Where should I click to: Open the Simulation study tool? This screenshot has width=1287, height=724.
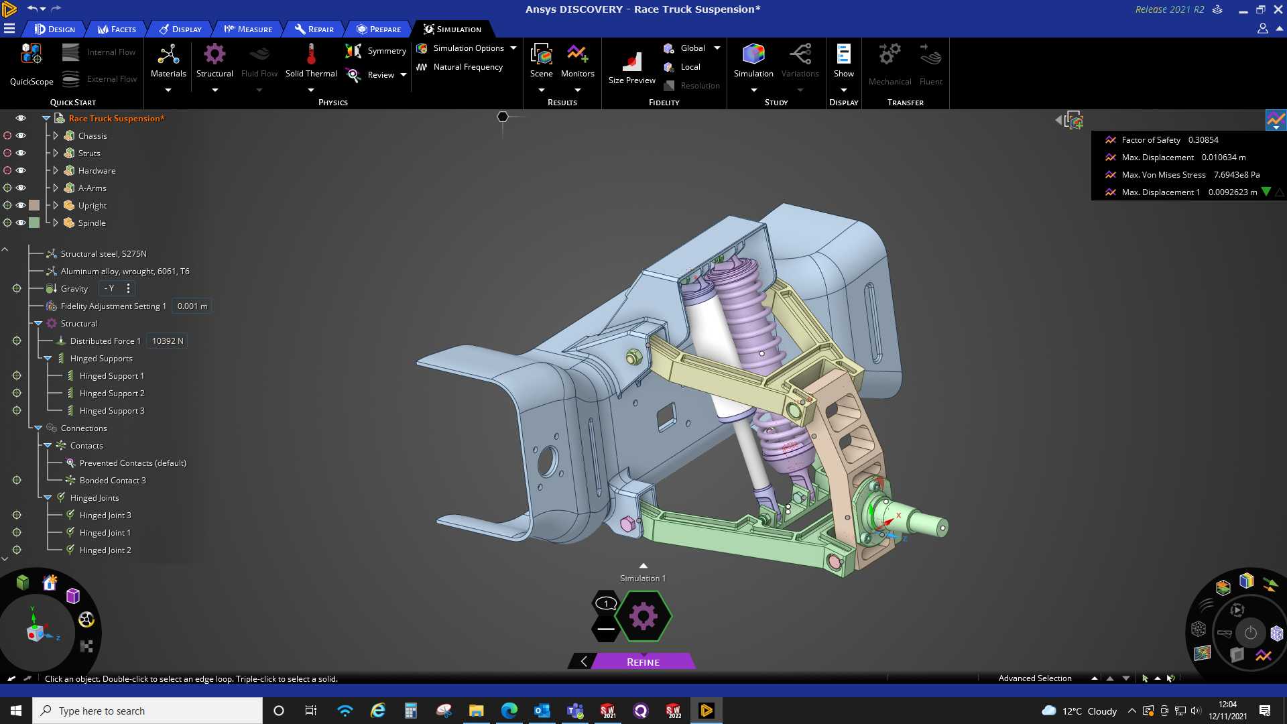(753, 61)
